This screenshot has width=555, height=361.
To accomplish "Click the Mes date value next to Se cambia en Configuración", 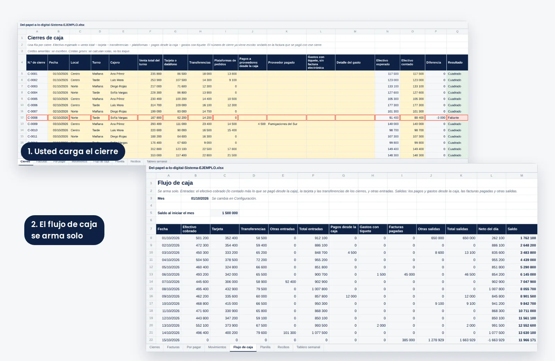I will point(196,199).
